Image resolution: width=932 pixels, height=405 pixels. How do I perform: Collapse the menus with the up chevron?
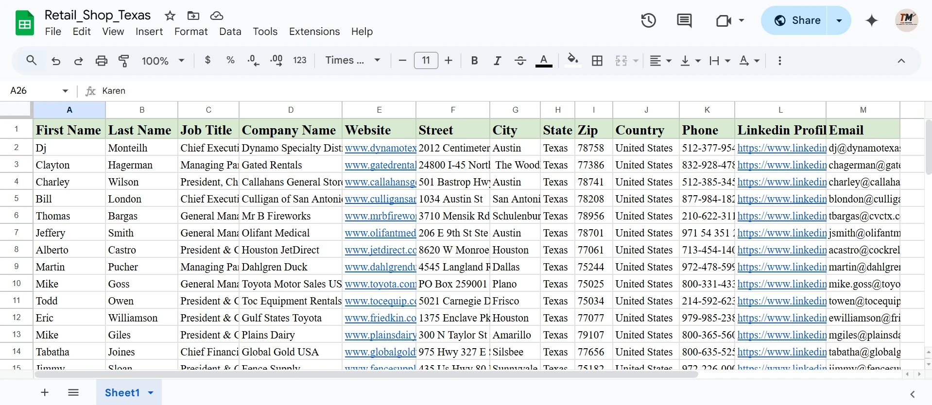[901, 61]
